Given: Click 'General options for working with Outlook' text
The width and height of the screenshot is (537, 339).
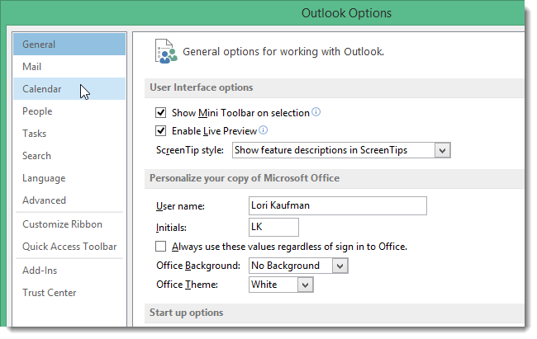Looking at the screenshot, I should (283, 52).
